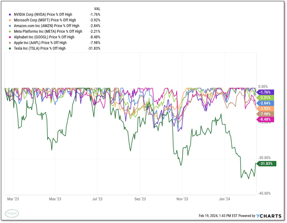Click the VAL column header
The image size is (287, 223).
(x=97, y=9)
